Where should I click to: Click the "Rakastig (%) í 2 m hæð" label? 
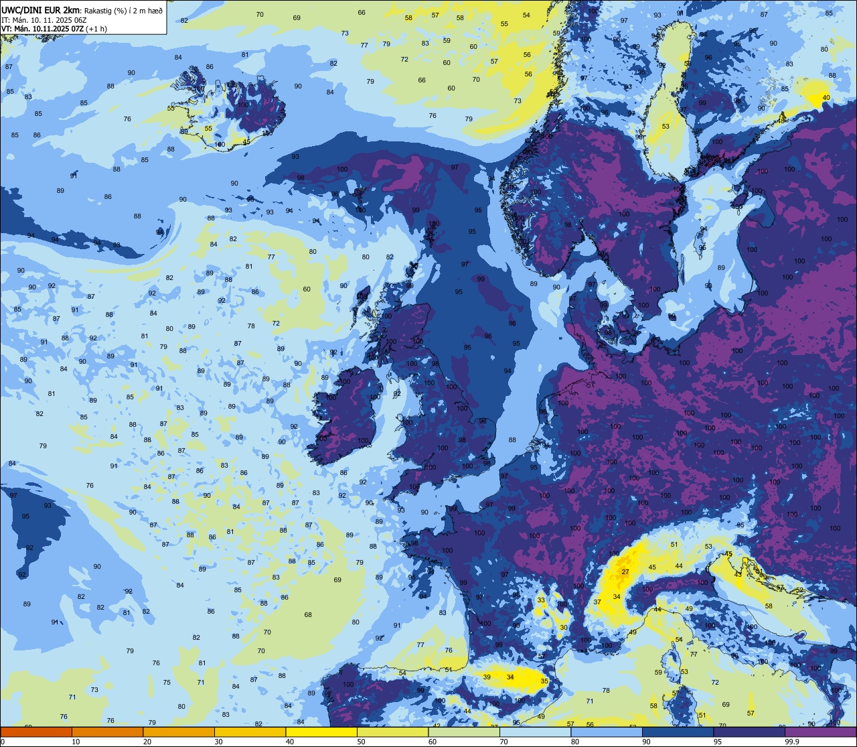(123, 10)
